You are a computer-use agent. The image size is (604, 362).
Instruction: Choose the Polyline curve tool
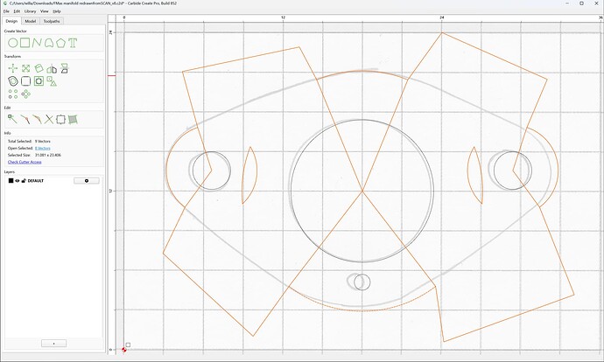coord(37,43)
